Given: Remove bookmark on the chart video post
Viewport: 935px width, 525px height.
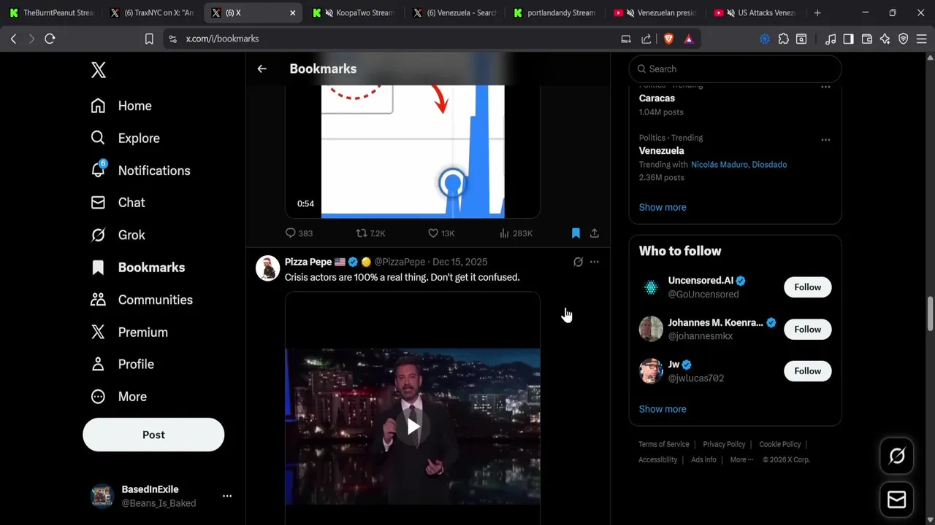Looking at the screenshot, I should tap(576, 233).
